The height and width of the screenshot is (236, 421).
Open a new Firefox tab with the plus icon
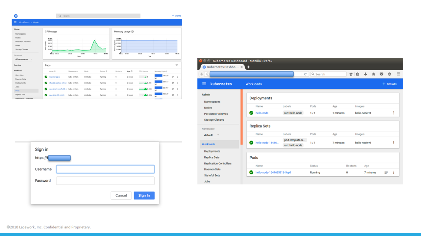pyautogui.click(x=248, y=67)
